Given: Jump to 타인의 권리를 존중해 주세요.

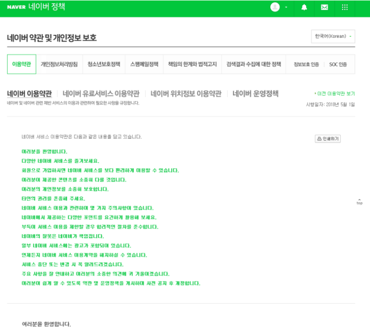Looking at the screenshot, I should coord(53,198).
